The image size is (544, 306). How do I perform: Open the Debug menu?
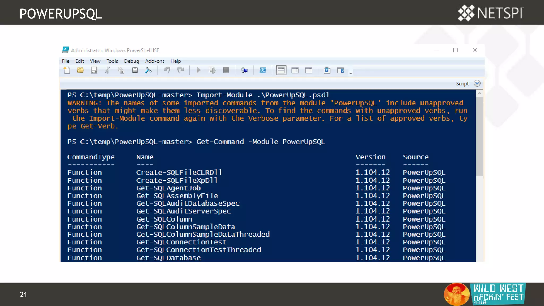pyautogui.click(x=131, y=61)
